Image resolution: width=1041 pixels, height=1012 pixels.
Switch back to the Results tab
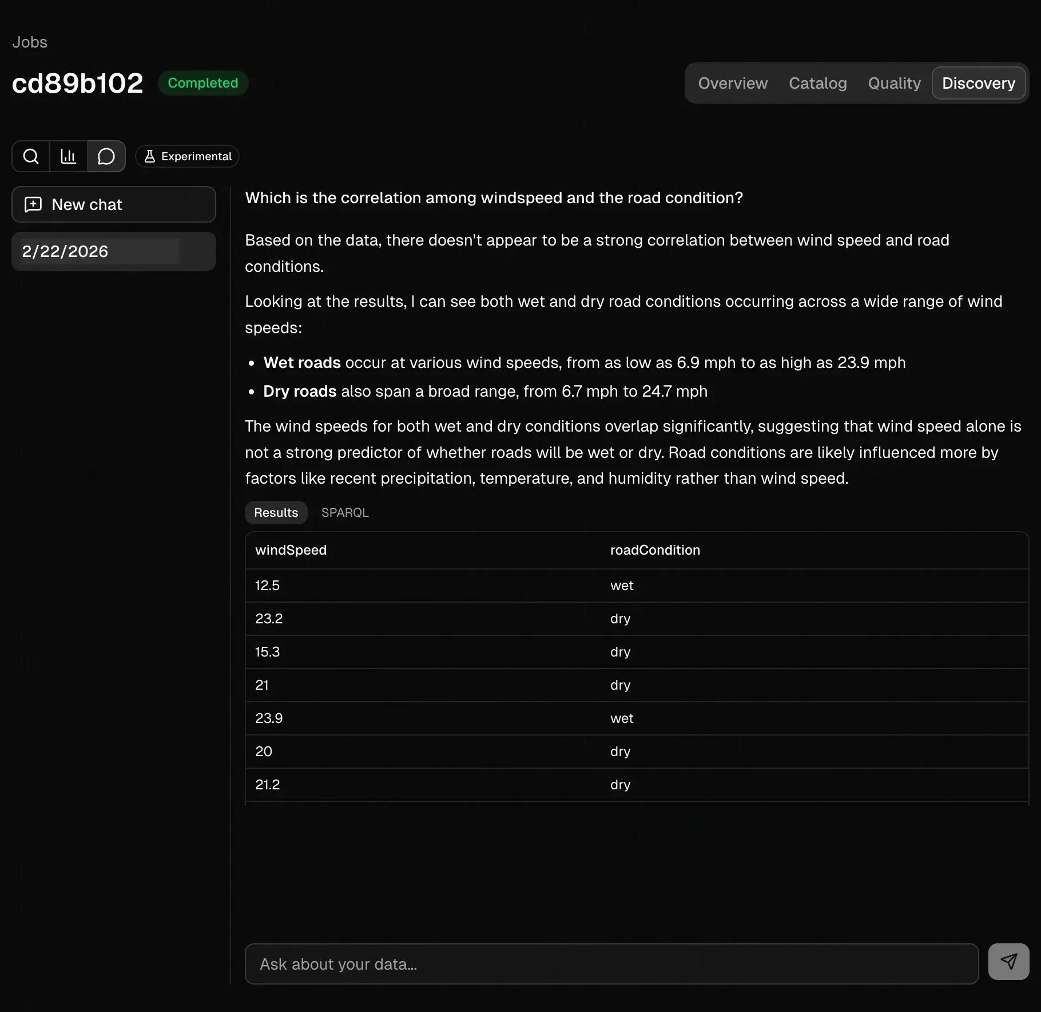pyautogui.click(x=276, y=512)
